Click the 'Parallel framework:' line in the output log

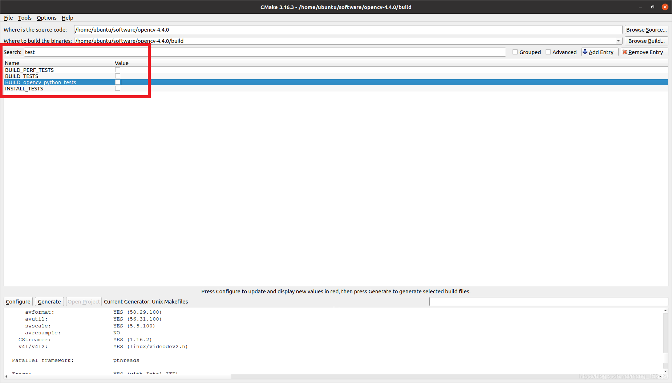(x=43, y=360)
